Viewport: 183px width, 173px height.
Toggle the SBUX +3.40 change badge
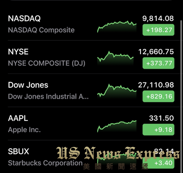[158, 163]
